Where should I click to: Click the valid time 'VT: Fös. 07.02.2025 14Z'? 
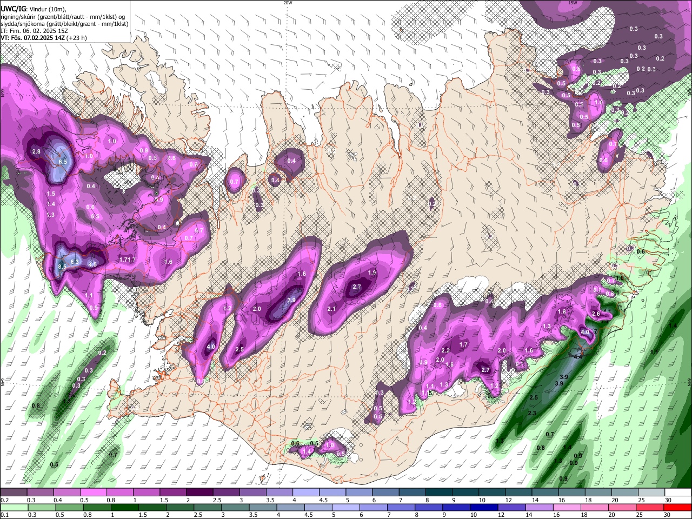pyautogui.click(x=32, y=38)
